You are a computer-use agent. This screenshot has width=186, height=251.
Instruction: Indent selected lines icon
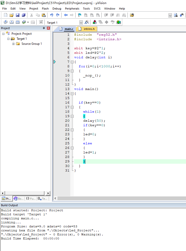(106, 15)
